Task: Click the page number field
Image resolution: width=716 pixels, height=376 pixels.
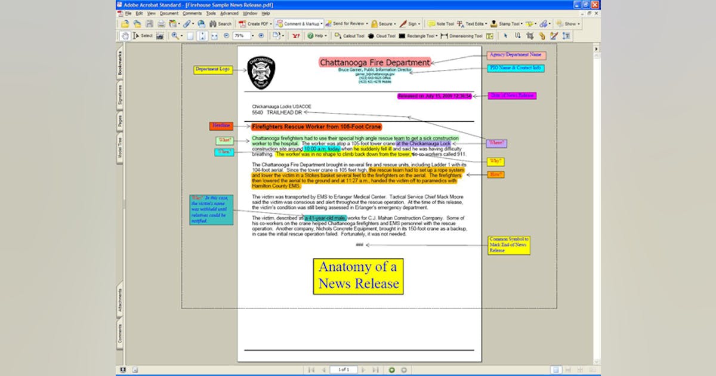Action: point(343,370)
